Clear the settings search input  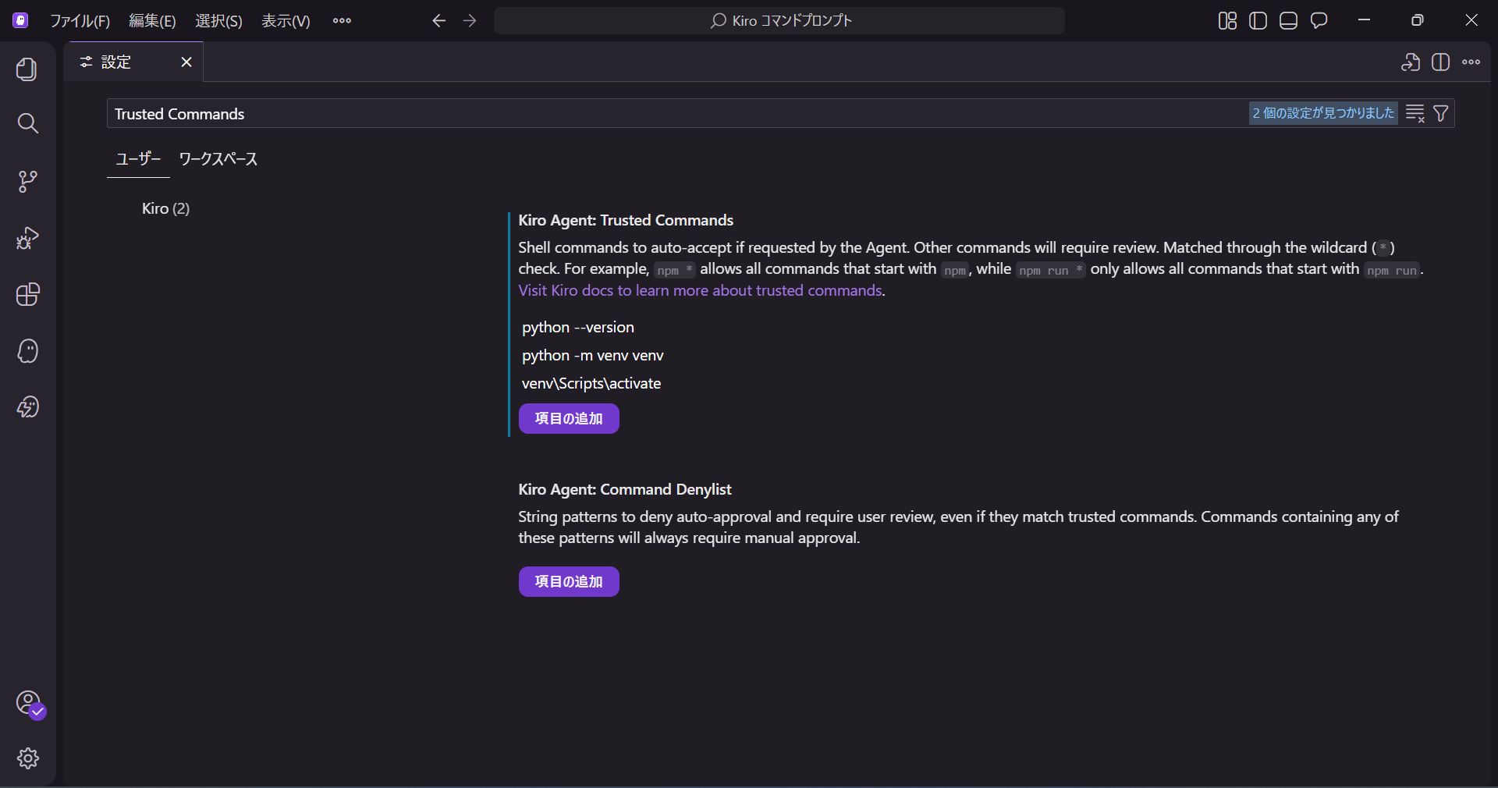click(1415, 114)
